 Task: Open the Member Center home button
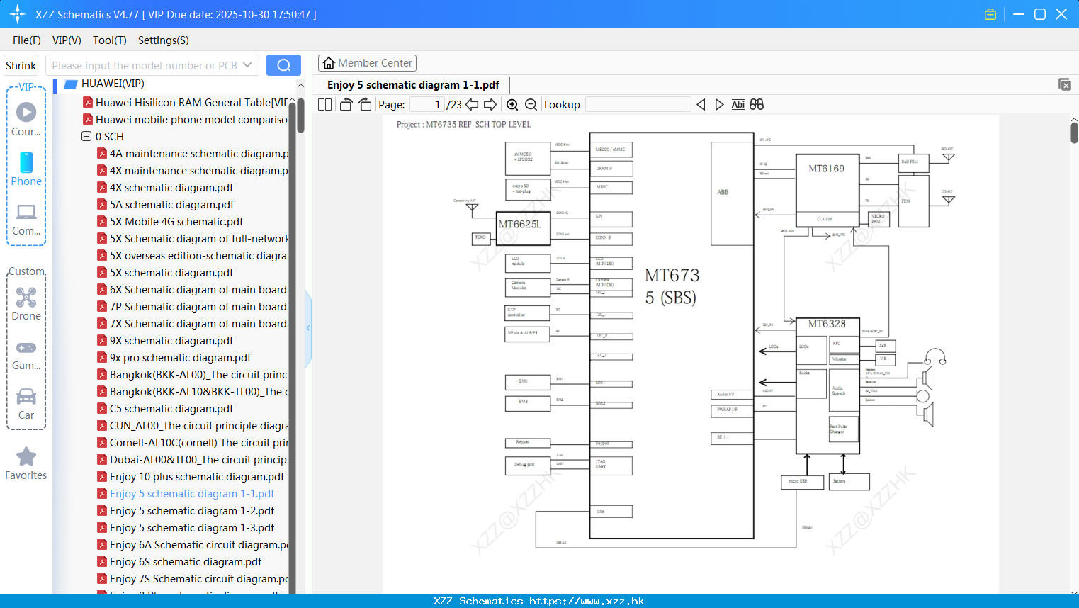coord(367,63)
